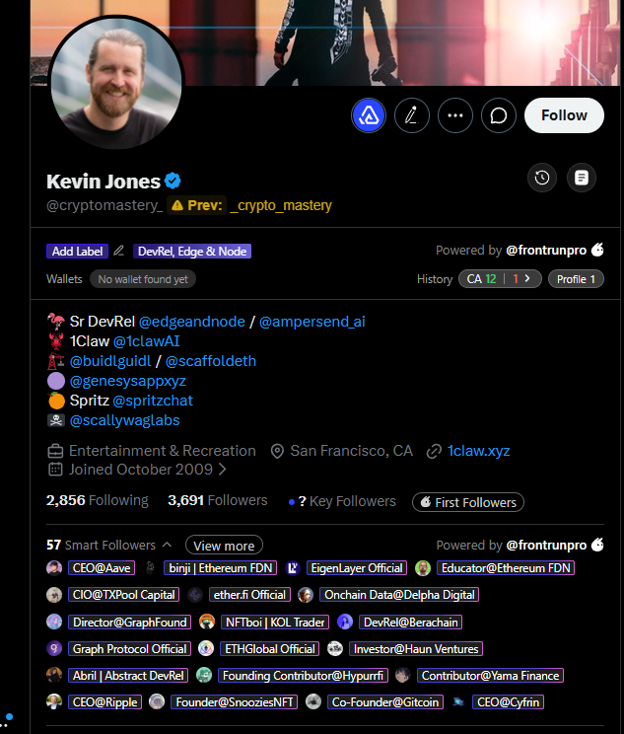The image size is (624, 734).
Task: Open the @edgeandnode mention link
Action: [x=192, y=322]
